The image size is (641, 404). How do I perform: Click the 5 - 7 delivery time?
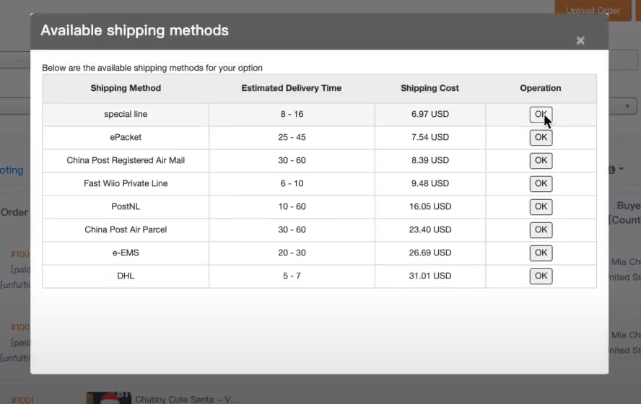292,276
